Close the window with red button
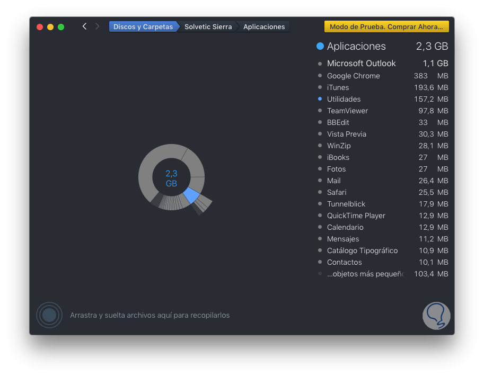484x377 pixels. 40,27
